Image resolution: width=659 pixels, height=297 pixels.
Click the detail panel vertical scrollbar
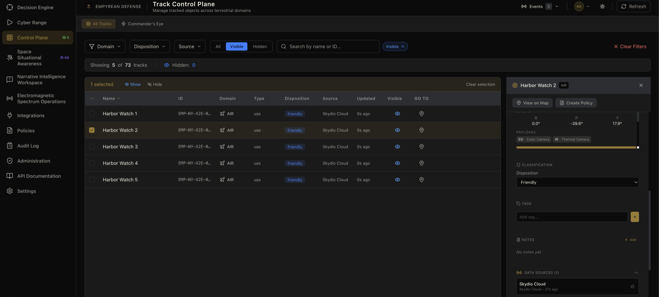(x=649, y=230)
